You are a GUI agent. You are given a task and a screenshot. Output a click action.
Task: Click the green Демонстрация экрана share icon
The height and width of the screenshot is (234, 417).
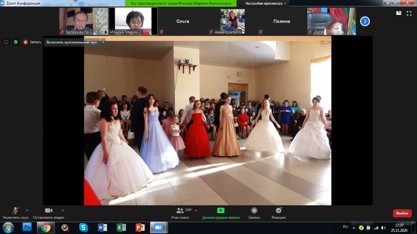coord(221,211)
